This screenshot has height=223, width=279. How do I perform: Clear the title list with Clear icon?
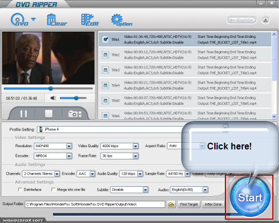coord(57,20)
